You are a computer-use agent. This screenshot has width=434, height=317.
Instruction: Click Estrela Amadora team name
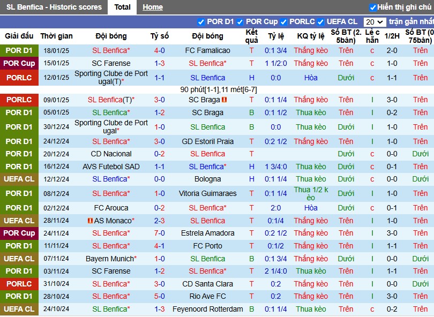pyautogui.click(x=207, y=233)
